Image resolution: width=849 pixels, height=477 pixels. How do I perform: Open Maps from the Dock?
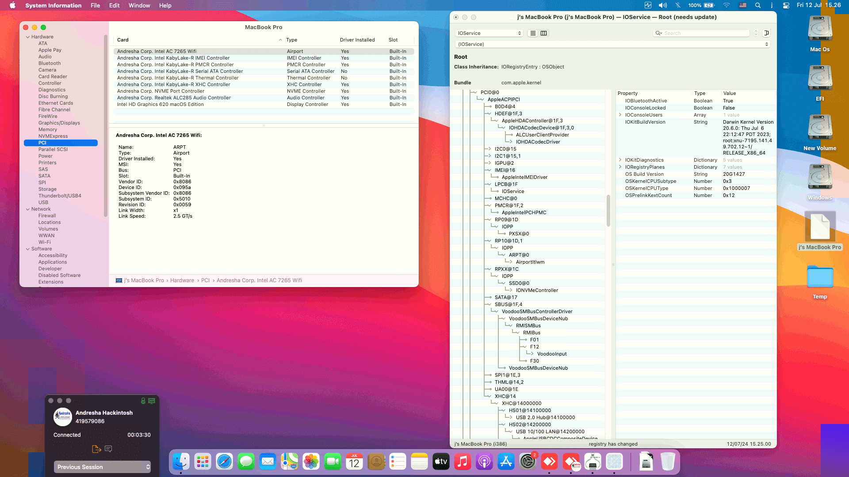[289, 462]
